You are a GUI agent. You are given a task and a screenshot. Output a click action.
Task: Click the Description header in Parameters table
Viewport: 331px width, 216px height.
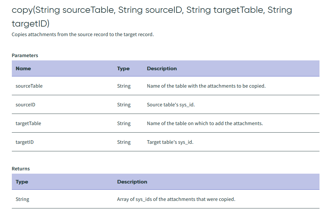(x=162, y=69)
